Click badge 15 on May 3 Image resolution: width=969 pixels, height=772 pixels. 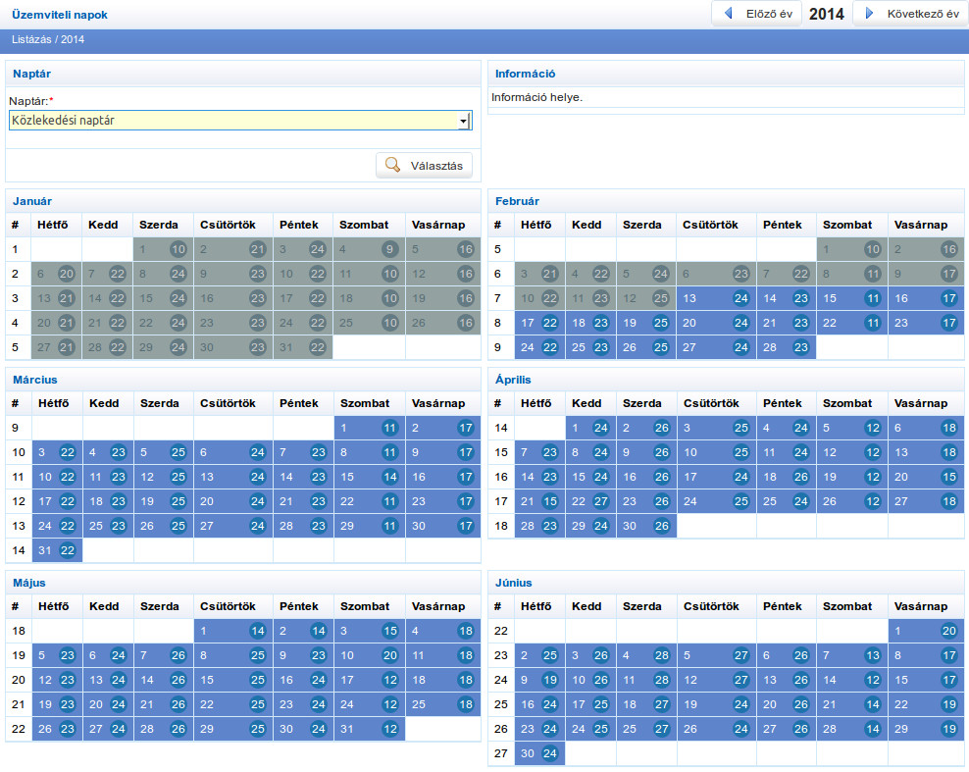(390, 632)
